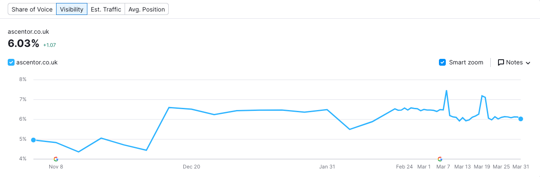Click the chart's final Mar 31 data point

(521, 119)
